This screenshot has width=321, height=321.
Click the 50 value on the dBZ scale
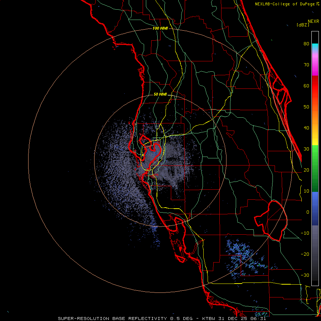306,107
